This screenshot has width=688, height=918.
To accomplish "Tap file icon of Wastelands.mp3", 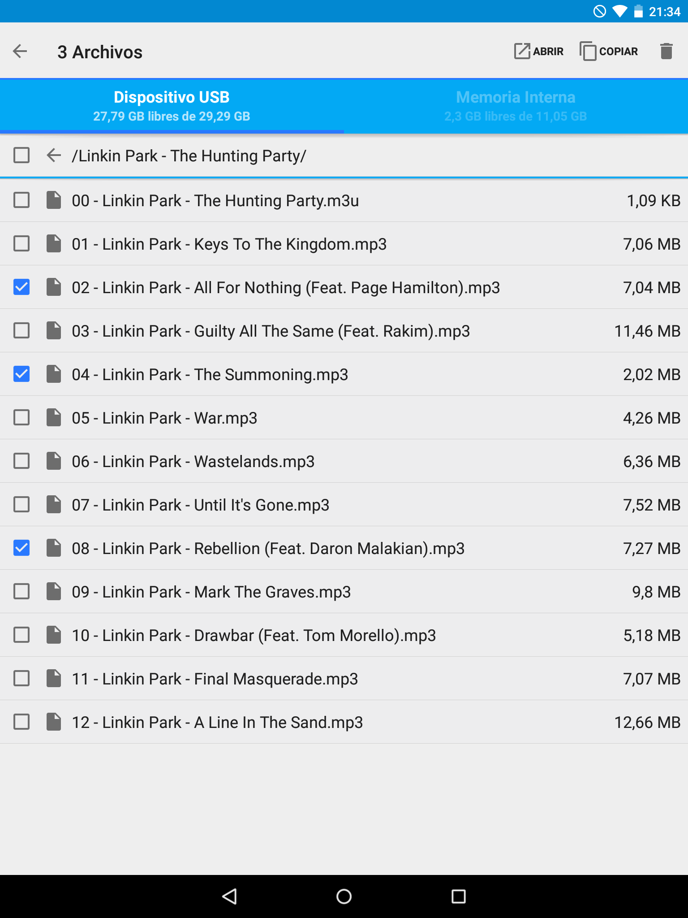I will (x=54, y=461).
